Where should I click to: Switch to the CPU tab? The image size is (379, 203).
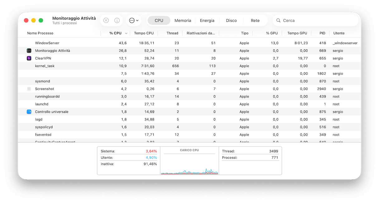click(159, 20)
